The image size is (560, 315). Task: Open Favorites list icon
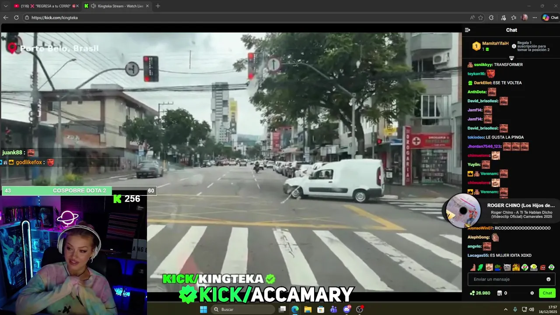(x=514, y=17)
